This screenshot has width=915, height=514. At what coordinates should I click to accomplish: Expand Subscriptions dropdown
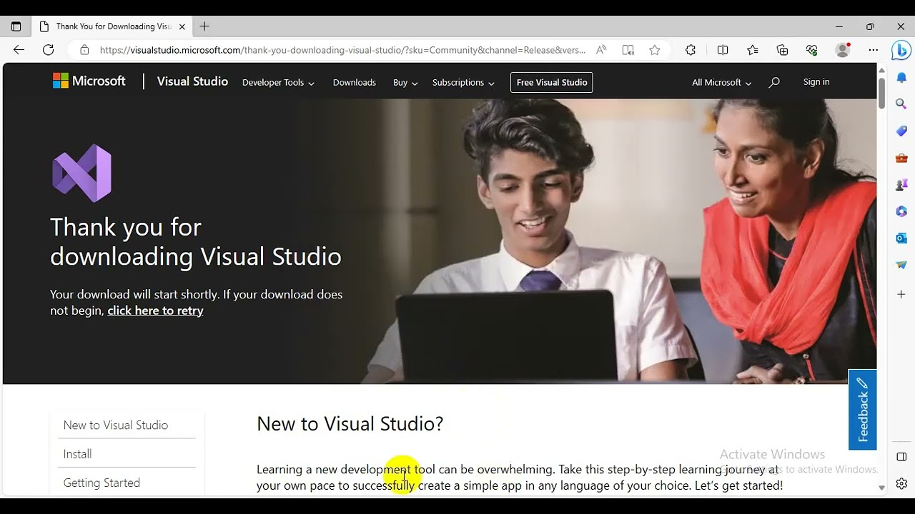pos(463,83)
